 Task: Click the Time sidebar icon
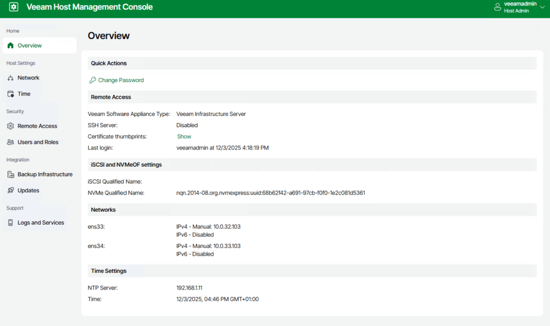point(11,94)
